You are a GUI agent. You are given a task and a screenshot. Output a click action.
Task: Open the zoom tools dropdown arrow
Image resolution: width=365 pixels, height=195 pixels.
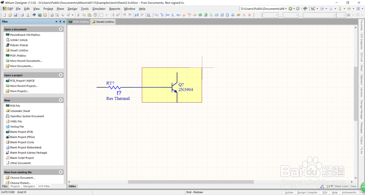pos(72,15)
